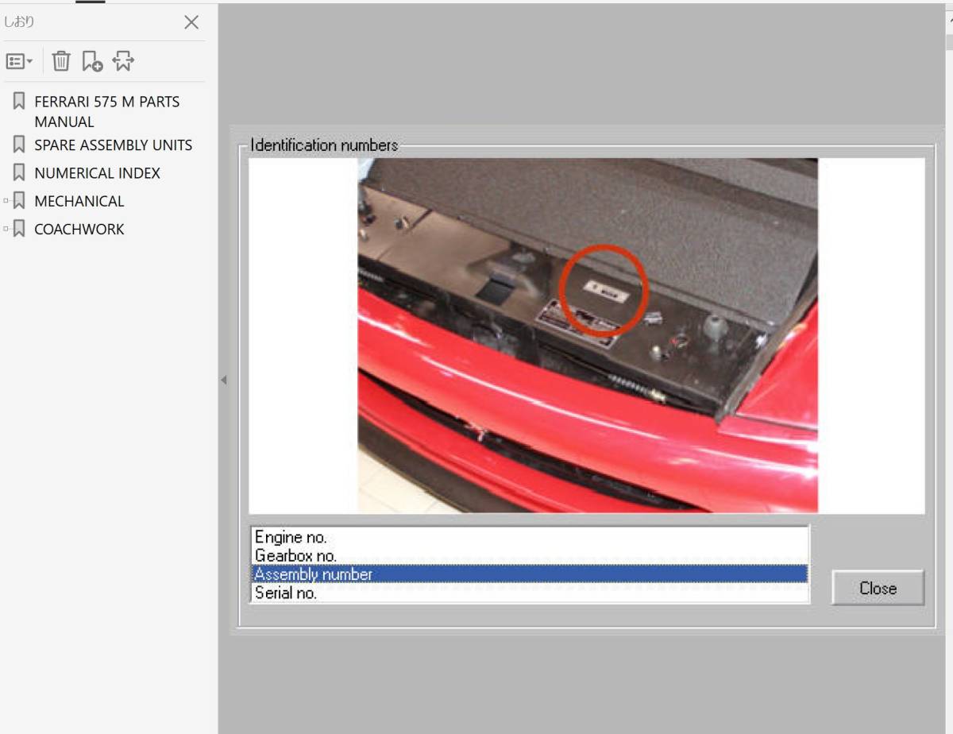953x734 pixels.
Task: Expand the MECHANICAL bookmark tree
Action: (6, 201)
